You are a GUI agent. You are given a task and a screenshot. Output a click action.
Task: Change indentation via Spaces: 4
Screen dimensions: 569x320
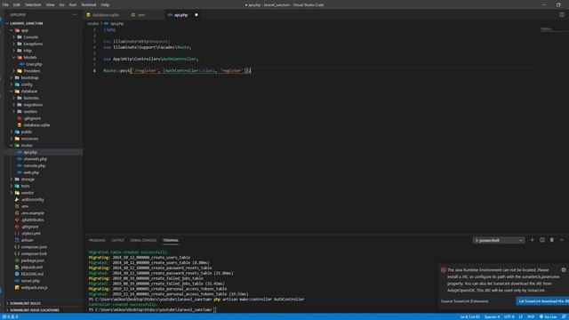(x=492, y=316)
